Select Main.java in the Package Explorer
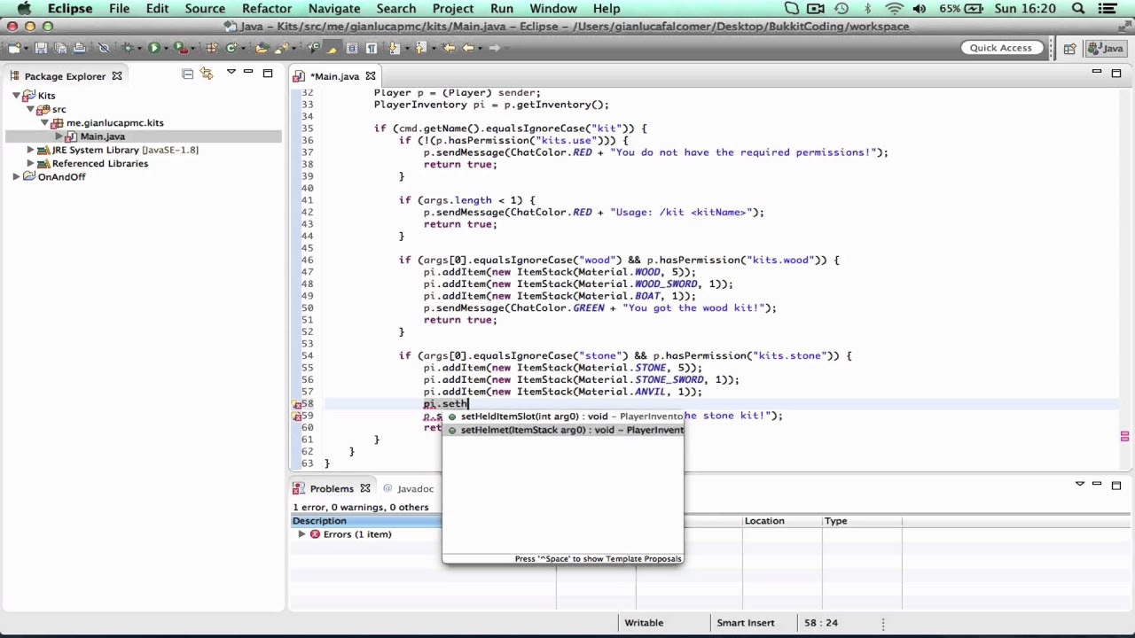1135x638 pixels. [x=102, y=136]
